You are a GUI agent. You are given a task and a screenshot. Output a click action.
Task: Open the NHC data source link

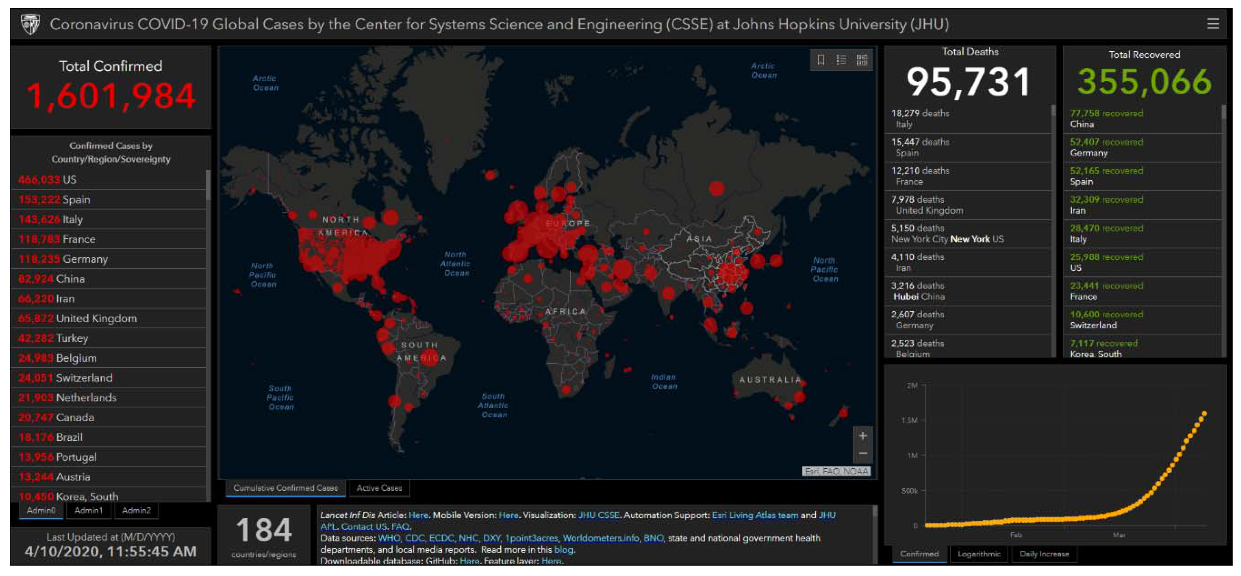pos(468,538)
